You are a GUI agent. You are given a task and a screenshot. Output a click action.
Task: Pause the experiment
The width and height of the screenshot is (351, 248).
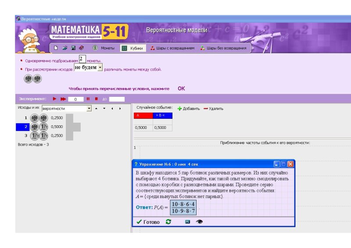(x=88, y=99)
